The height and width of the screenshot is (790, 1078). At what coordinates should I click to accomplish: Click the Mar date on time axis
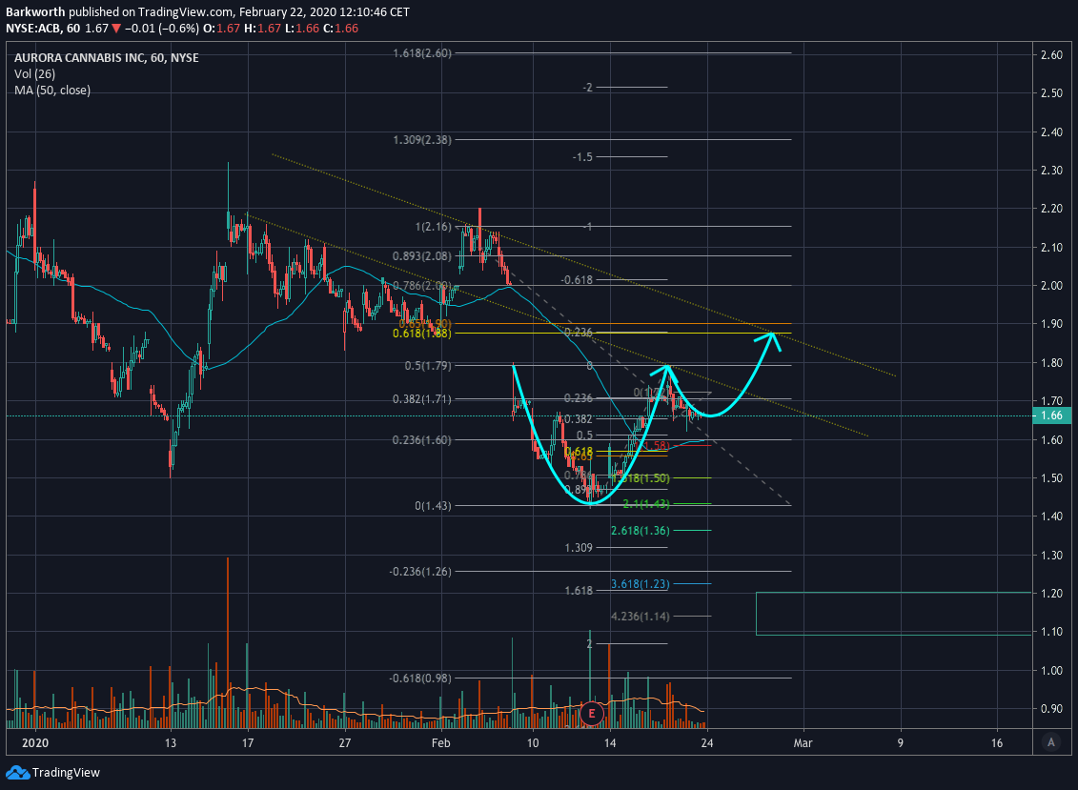[803, 742]
